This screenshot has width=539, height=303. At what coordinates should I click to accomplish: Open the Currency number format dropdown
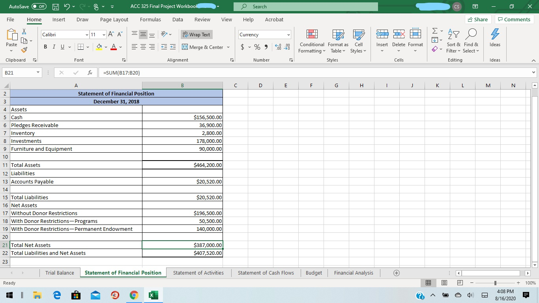pyautogui.click(x=288, y=35)
